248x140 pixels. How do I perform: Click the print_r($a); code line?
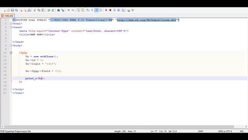[35, 79]
